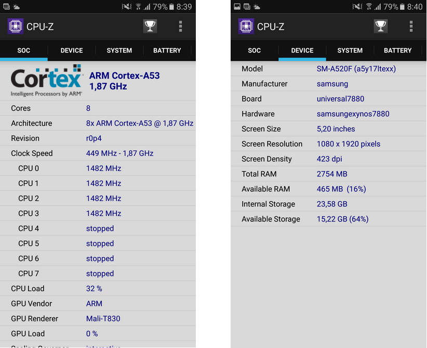Screen dimensions: 427x348
Task: Select the Total RAM value "2754 MB"
Action: point(332,174)
